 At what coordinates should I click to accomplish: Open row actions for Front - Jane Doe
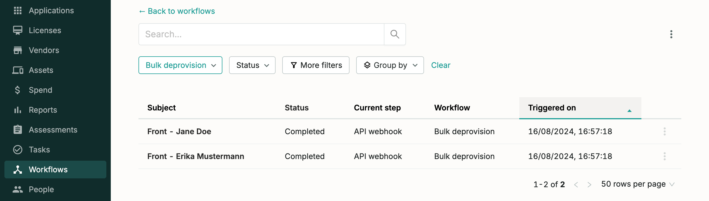click(665, 131)
